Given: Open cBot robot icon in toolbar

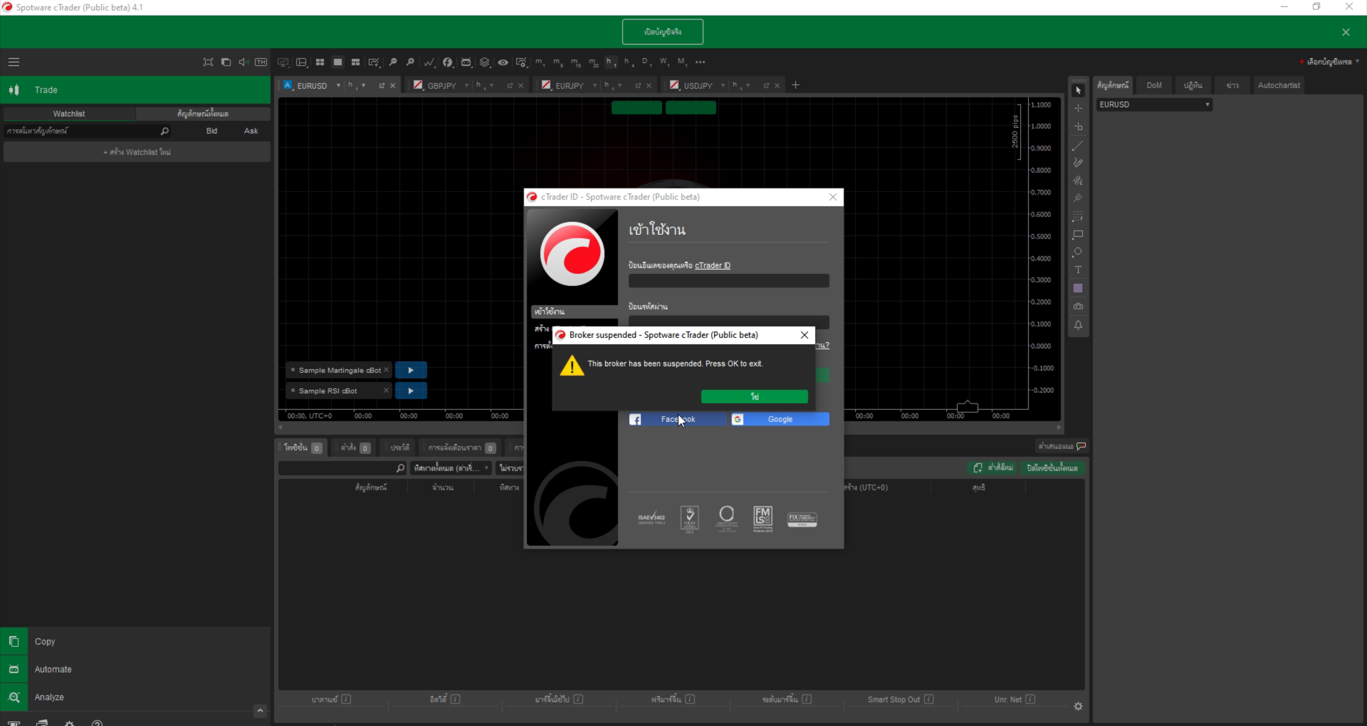Looking at the screenshot, I should coord(466,62).
